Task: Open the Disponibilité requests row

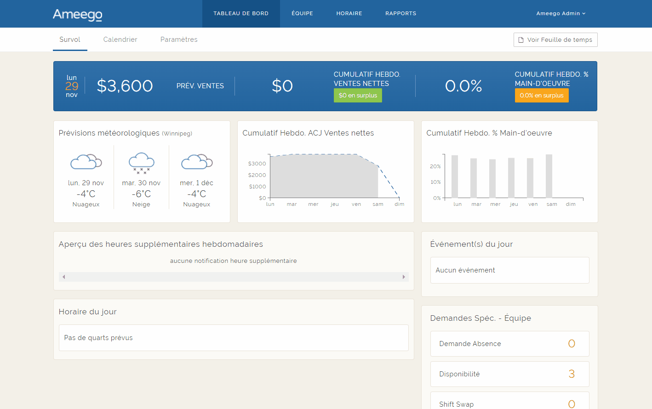Action: click(509, 374)
